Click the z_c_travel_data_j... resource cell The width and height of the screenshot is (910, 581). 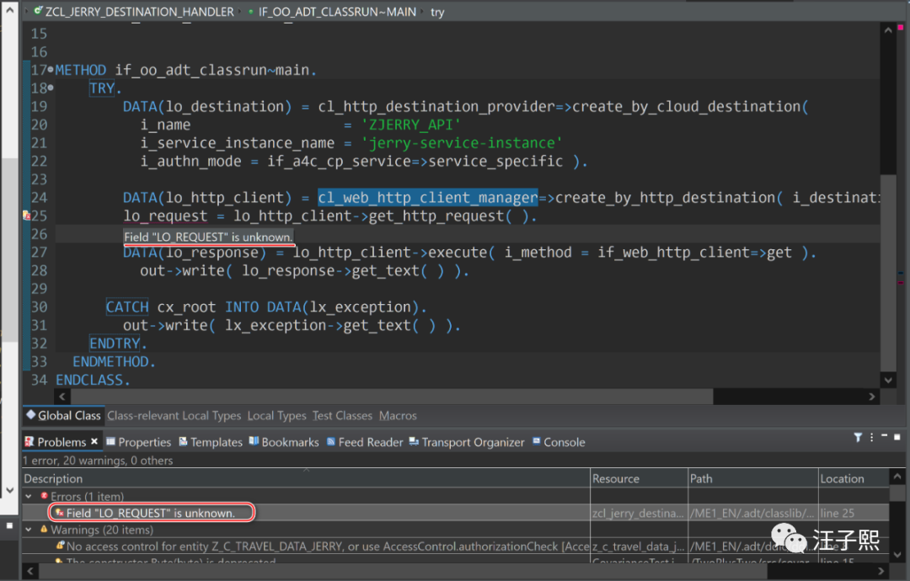point(639,546)
